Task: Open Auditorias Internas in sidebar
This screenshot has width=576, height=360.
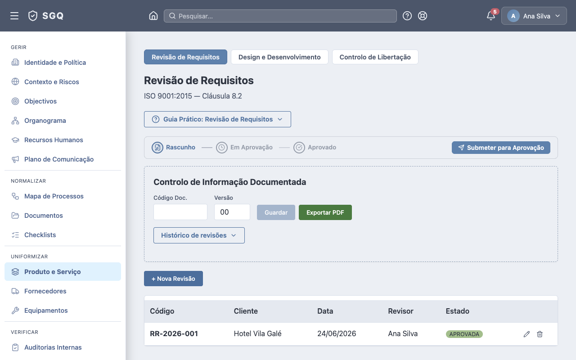Action: 63,347
